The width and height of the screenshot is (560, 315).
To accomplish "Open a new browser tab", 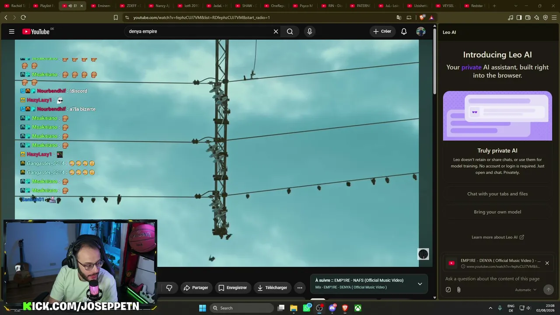I will click(x=494, y=6).
